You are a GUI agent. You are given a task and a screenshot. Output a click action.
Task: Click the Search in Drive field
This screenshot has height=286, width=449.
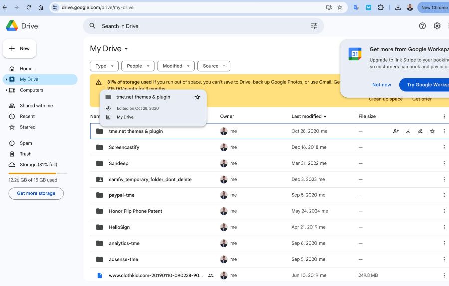pyautogui.click(x=204, y=26)
